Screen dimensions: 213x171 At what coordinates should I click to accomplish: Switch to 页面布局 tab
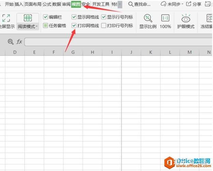(x=33, y=4)
